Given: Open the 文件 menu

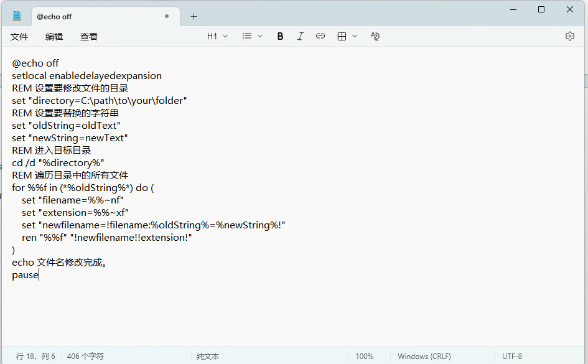Looking at the screenshot, I should (x=19, y=36).
